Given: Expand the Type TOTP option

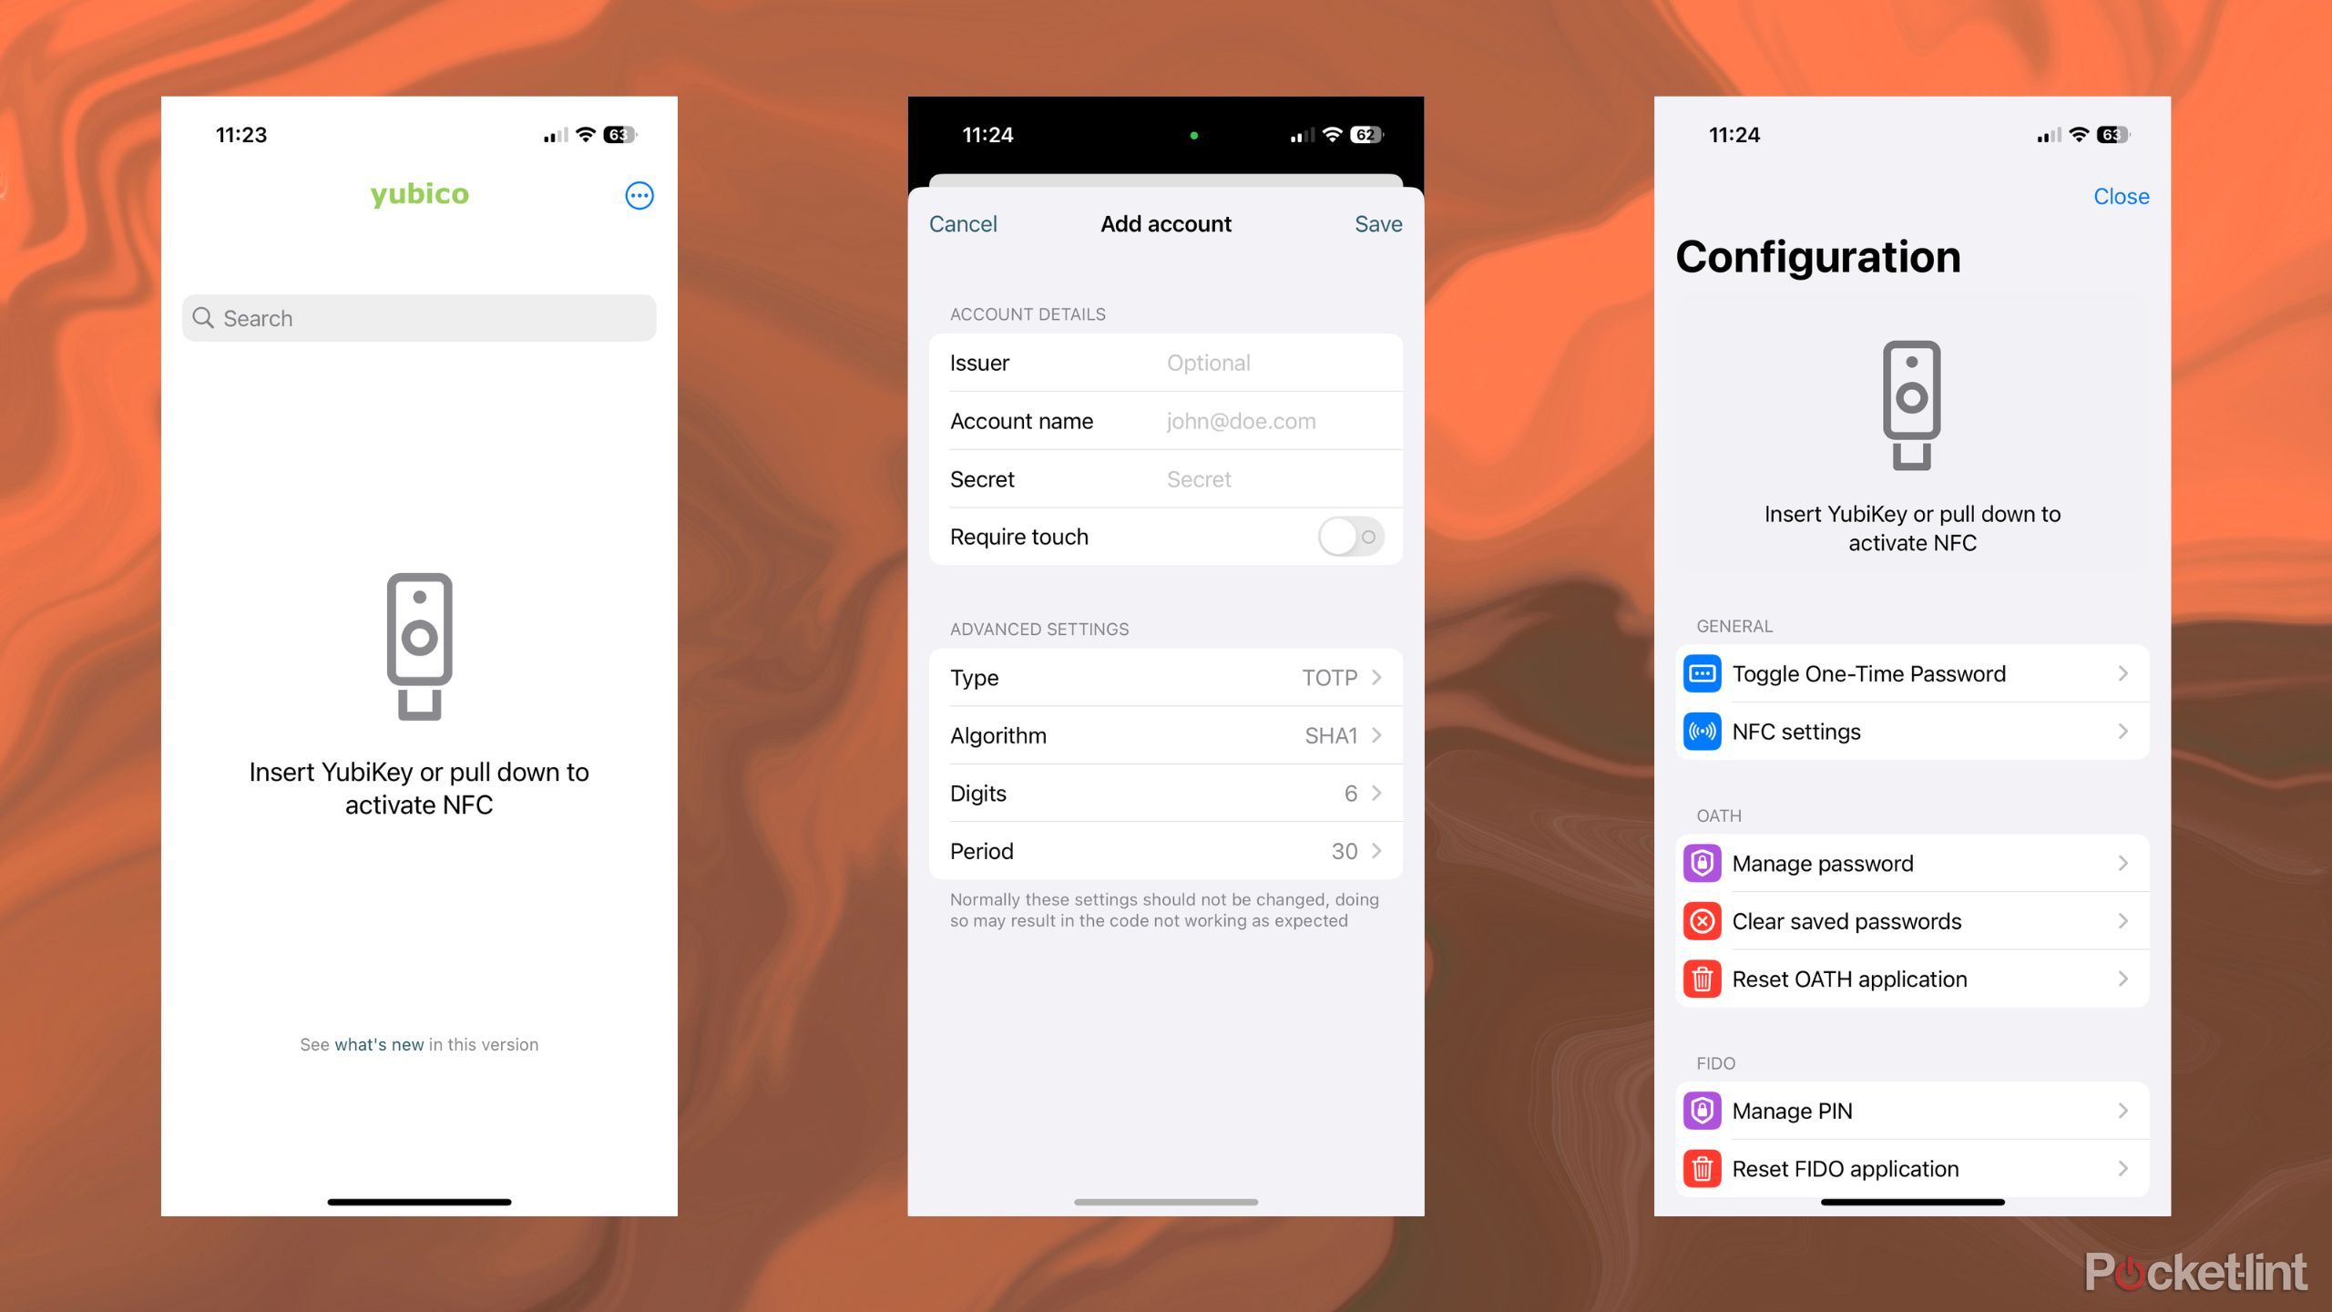Looking at the screenshot, I should click(x=1377, y=678).
